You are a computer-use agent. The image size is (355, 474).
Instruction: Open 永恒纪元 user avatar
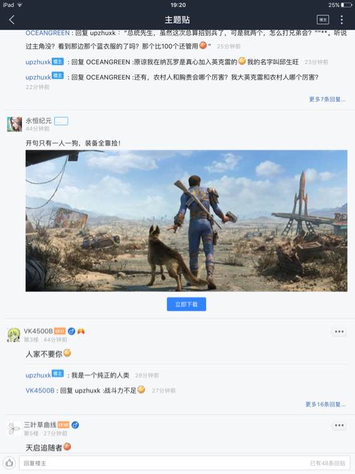(x=14, y=124)
